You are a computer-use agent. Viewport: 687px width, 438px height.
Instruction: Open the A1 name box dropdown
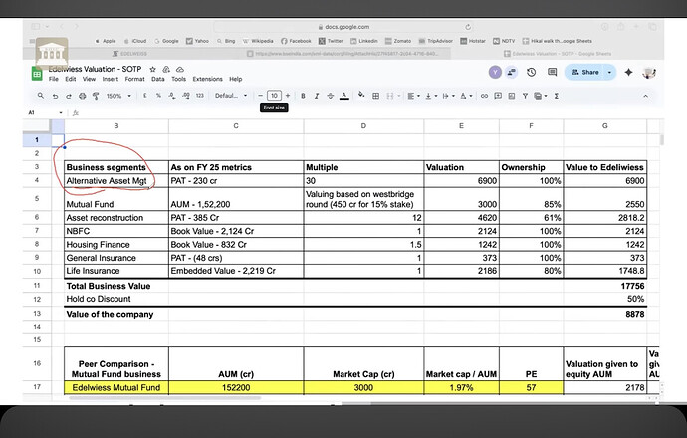59,113
